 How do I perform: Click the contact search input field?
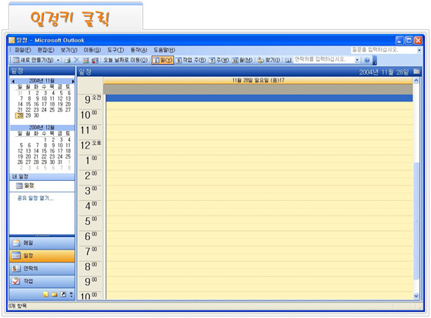tap(324, 59)
